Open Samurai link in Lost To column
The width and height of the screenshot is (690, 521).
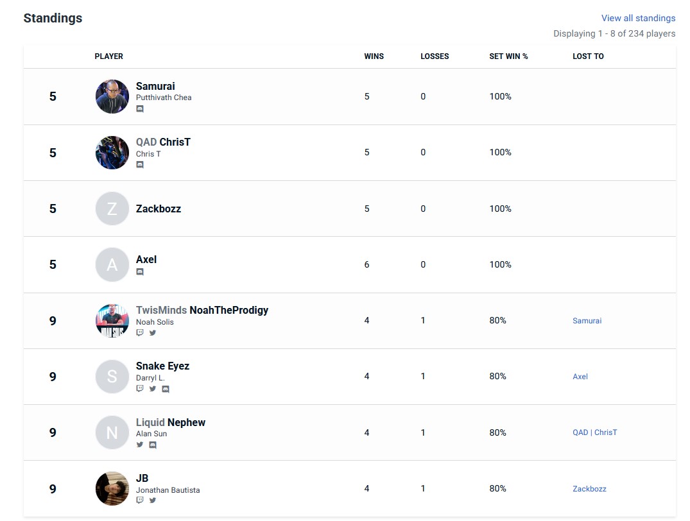[x=587, y=321]
